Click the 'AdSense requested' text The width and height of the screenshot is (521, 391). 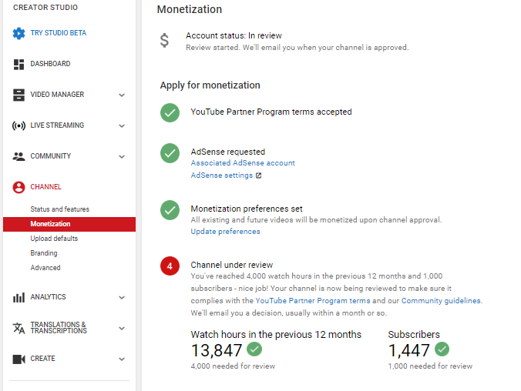point(228,152)
